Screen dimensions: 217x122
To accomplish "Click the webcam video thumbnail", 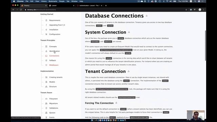I will click(196, 115).
